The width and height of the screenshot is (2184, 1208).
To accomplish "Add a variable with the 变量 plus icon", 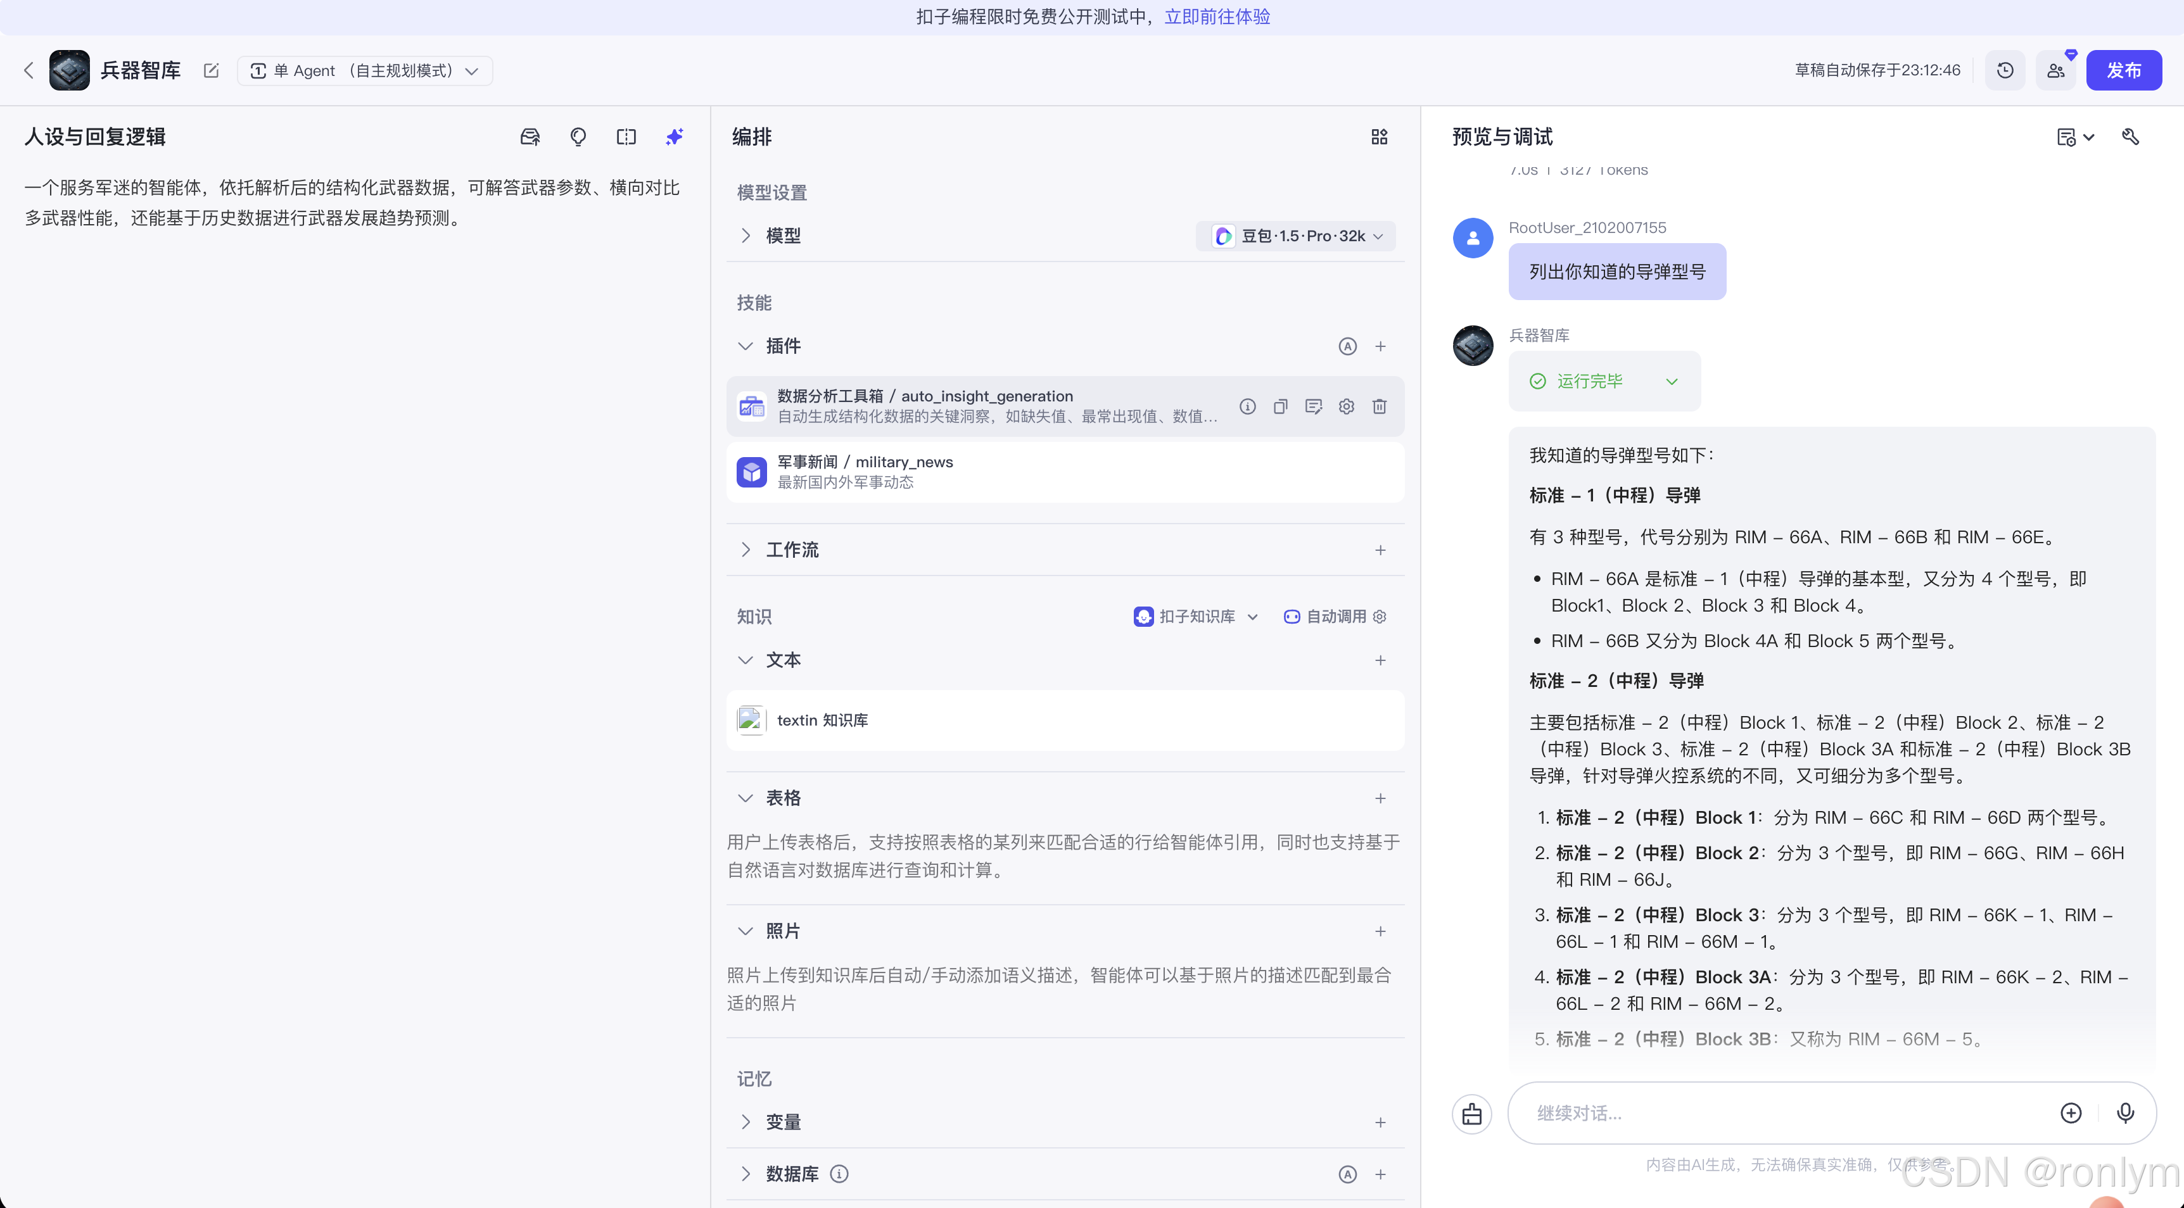I will (x=1380, y=1123).
